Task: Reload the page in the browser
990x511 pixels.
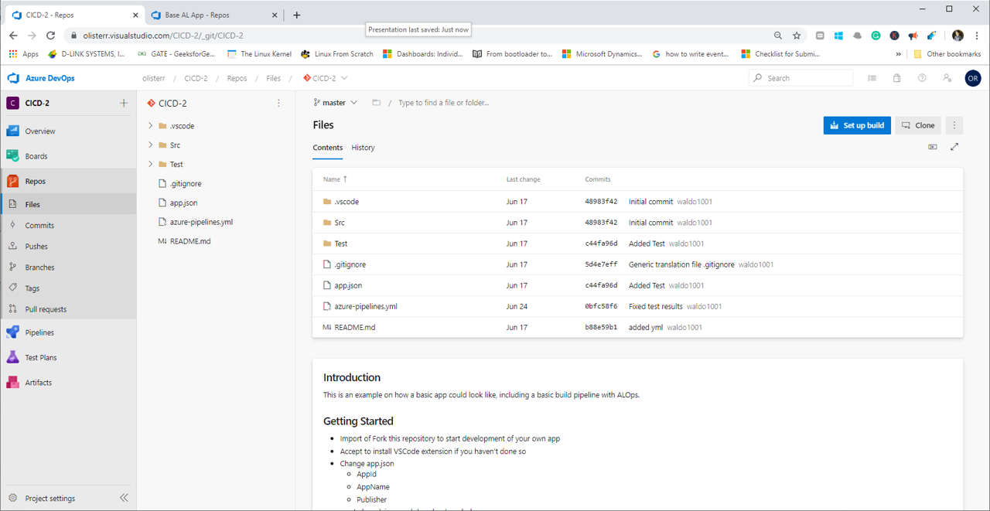Action: tap(51, 36)
